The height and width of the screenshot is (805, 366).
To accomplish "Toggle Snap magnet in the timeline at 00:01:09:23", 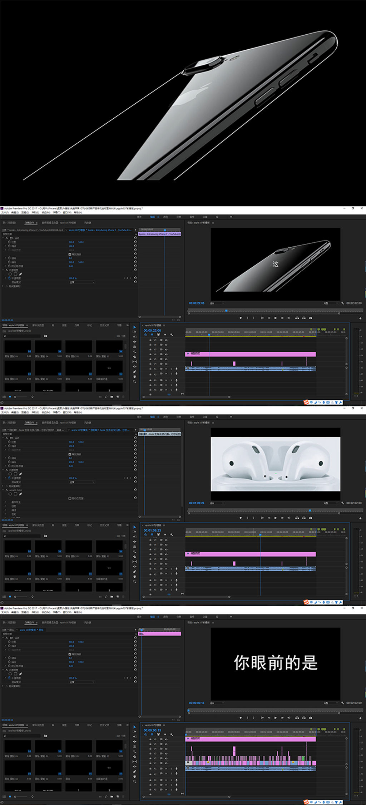I will tap(152, 534).
